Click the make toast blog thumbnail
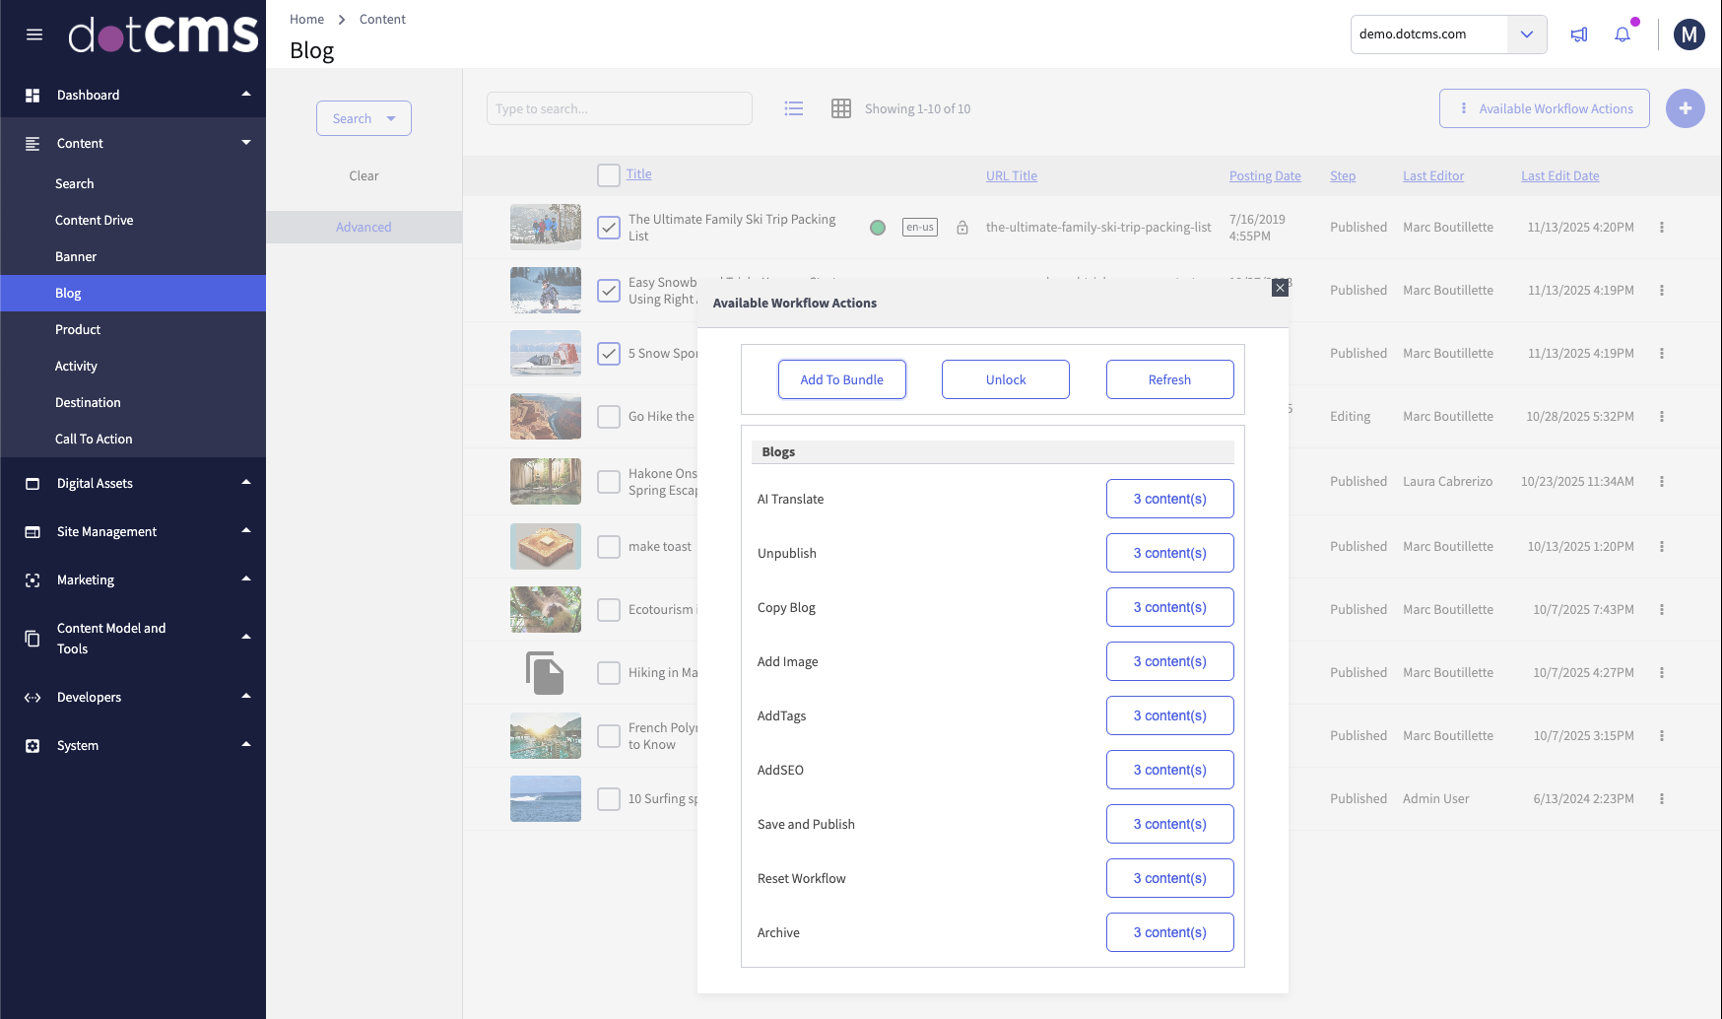 [545, 546]
